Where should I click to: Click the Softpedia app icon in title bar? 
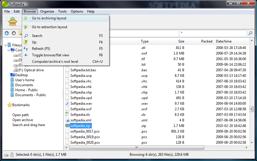pyautogui.click(x=5, y=4)
